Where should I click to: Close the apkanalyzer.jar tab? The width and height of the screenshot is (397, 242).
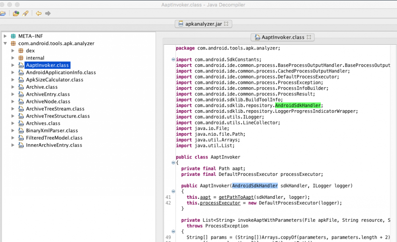pos(226,24)
